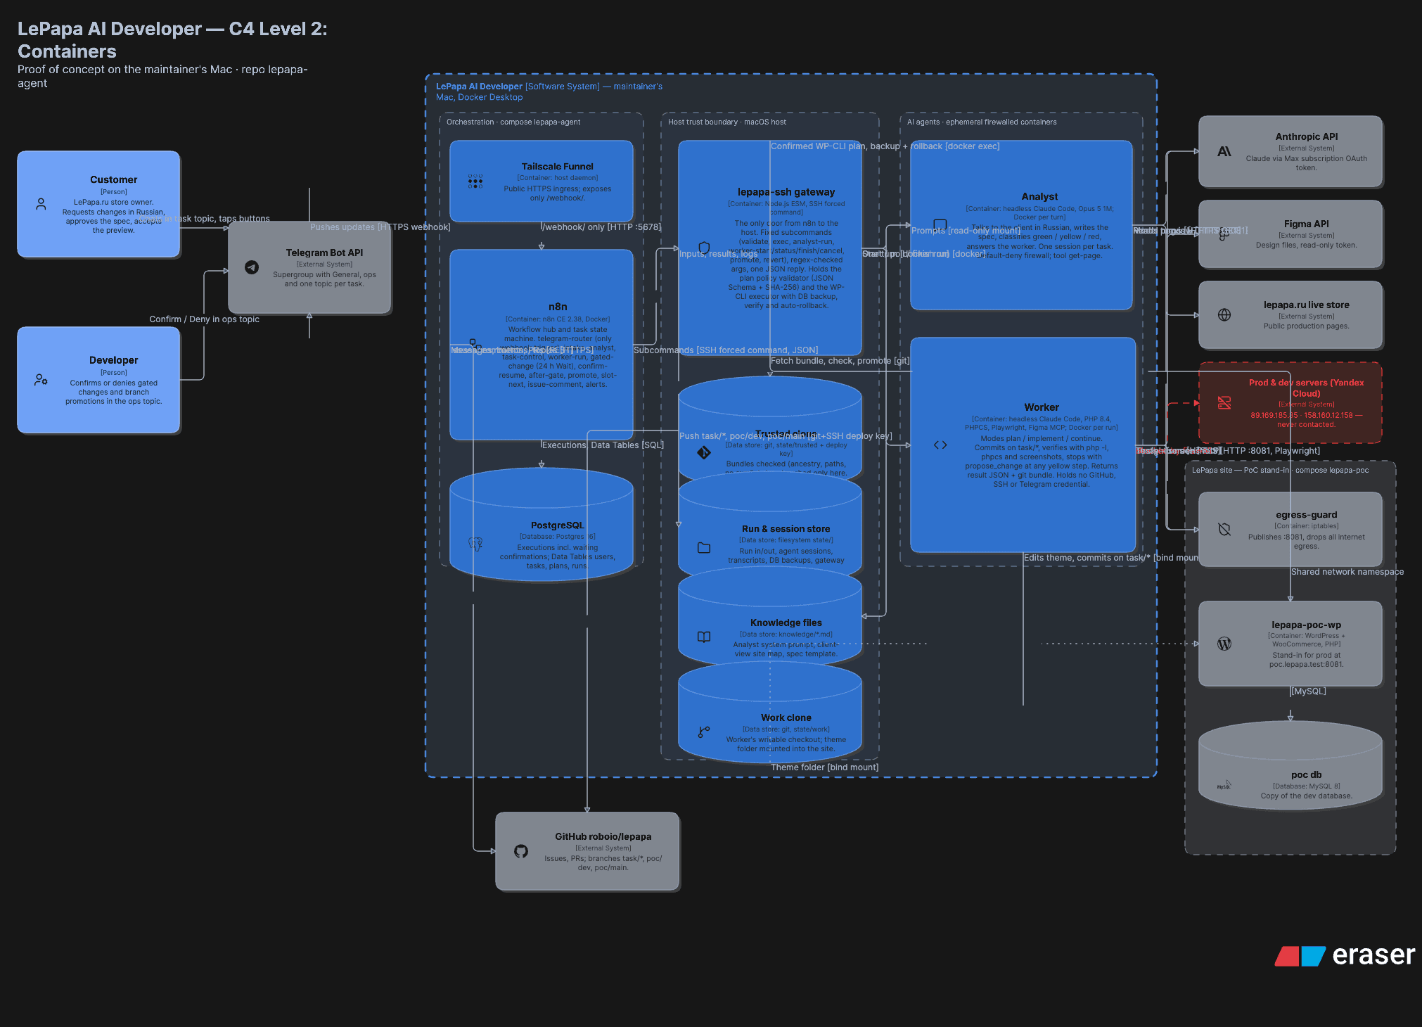Click the WordPress logo in lepapa-poc-wp
1422x1027 pixels.
pyautogui.click(x=1224, y=644)
